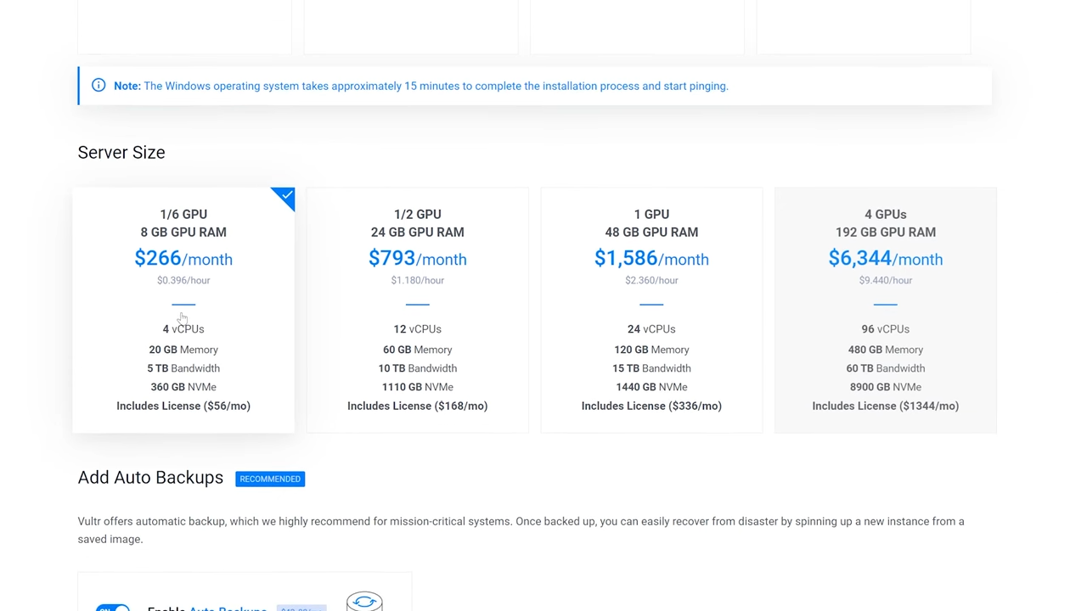
Task: Click the 60 TB Bandwidth line
Action: click(886, 368)
